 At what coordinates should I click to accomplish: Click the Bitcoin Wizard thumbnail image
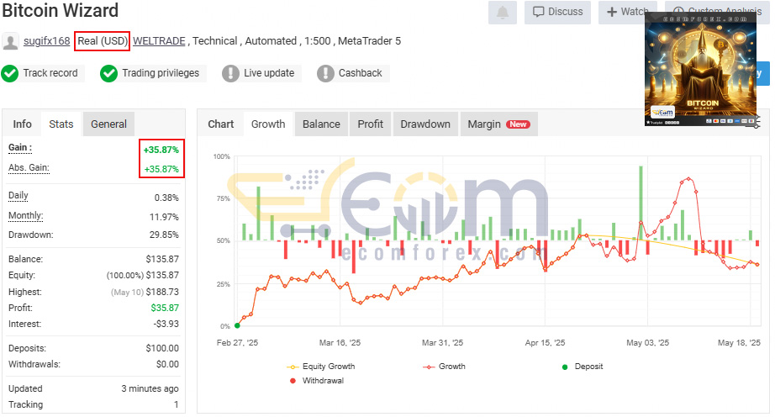(x=700, y=68)
